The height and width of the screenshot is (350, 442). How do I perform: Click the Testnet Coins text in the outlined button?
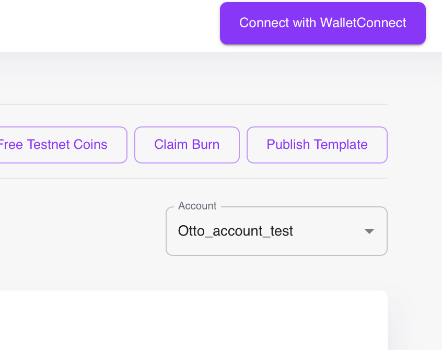pos(67,145)
